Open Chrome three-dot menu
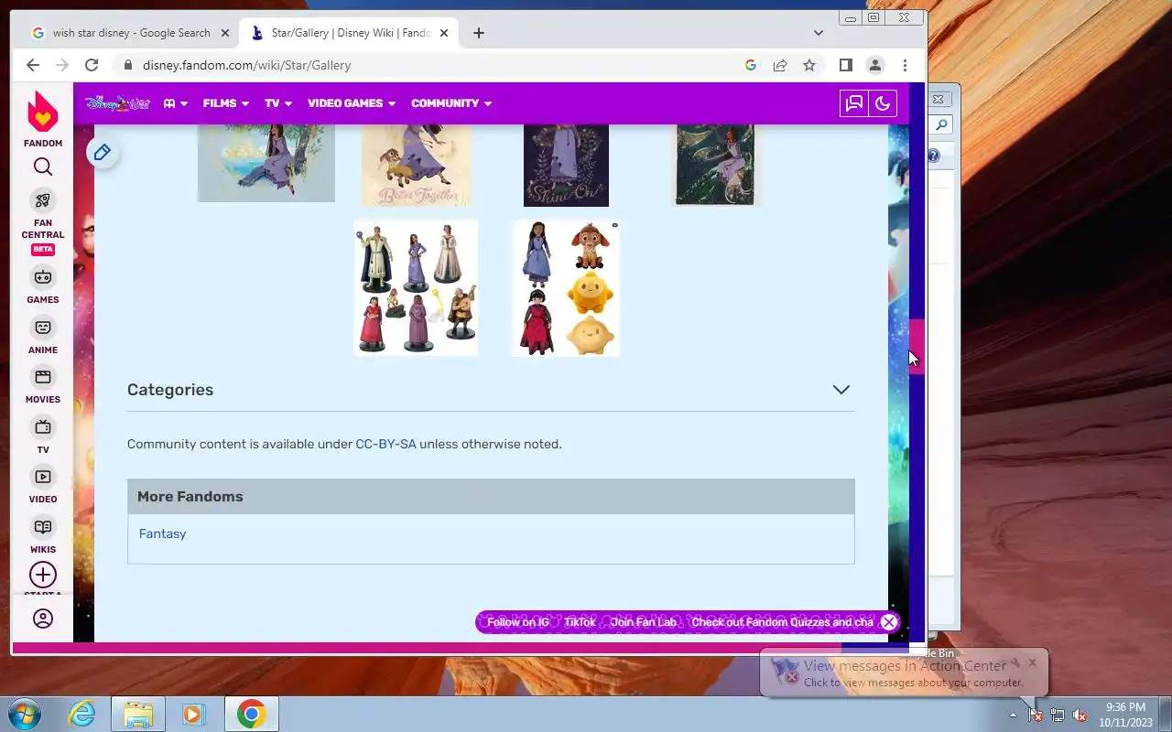Screen dimensions: 1172x732 tap(905, 65)
